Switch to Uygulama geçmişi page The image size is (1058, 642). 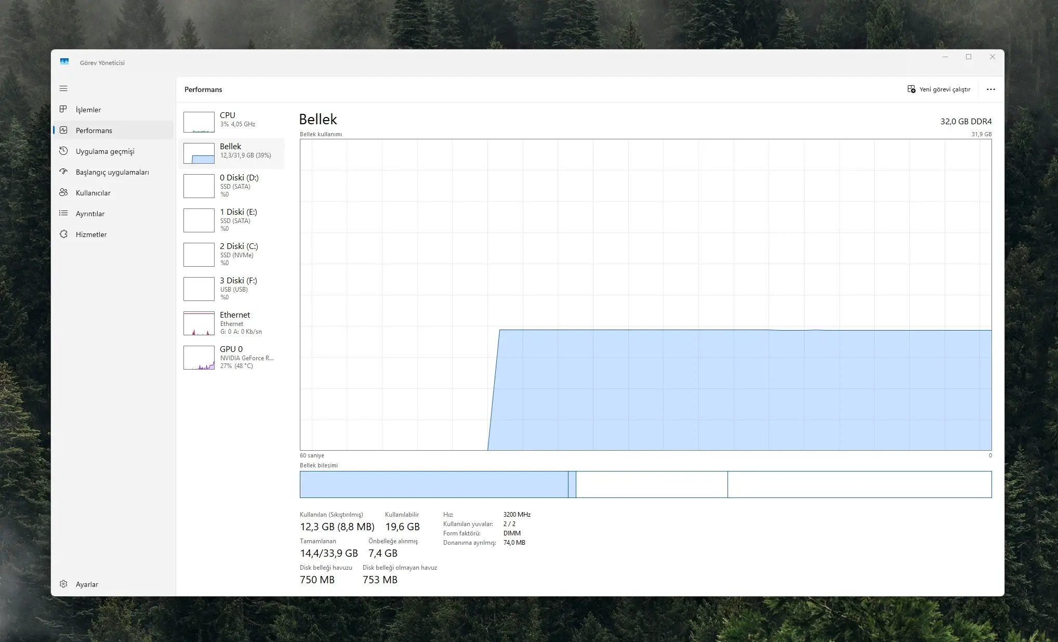pos(105,151)
